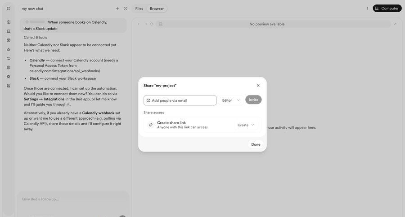Click the Create share link text
Viewport: 405px width, 217px height.
point(171,123)
